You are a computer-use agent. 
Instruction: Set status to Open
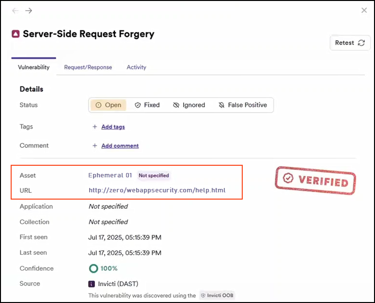point(109,105)
